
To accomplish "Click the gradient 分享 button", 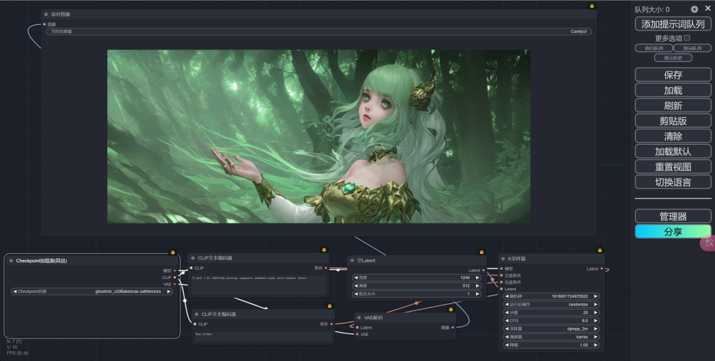I will [673, 231].
